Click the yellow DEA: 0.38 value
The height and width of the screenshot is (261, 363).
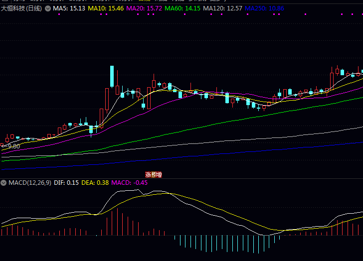(95, 183)
